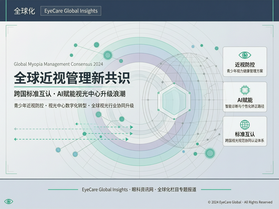The image size is (279, 209).
Task: Click 青少年视力健康管理方案 description
Action: click(245, 71)
